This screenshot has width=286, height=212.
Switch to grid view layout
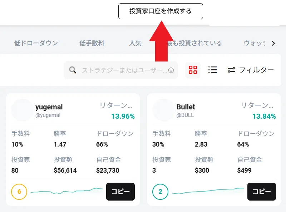point(193,70)
